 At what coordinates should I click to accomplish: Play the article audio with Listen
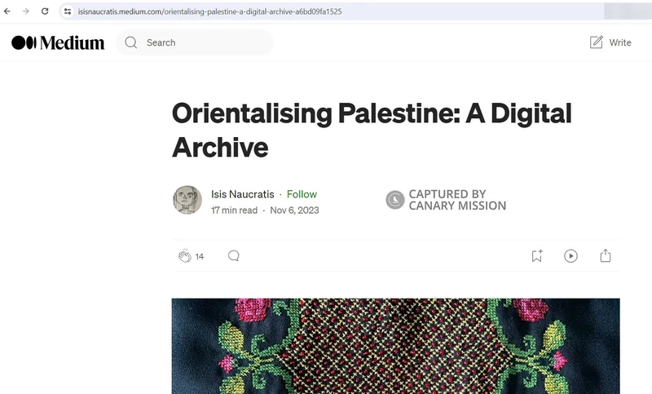[570, 256]
